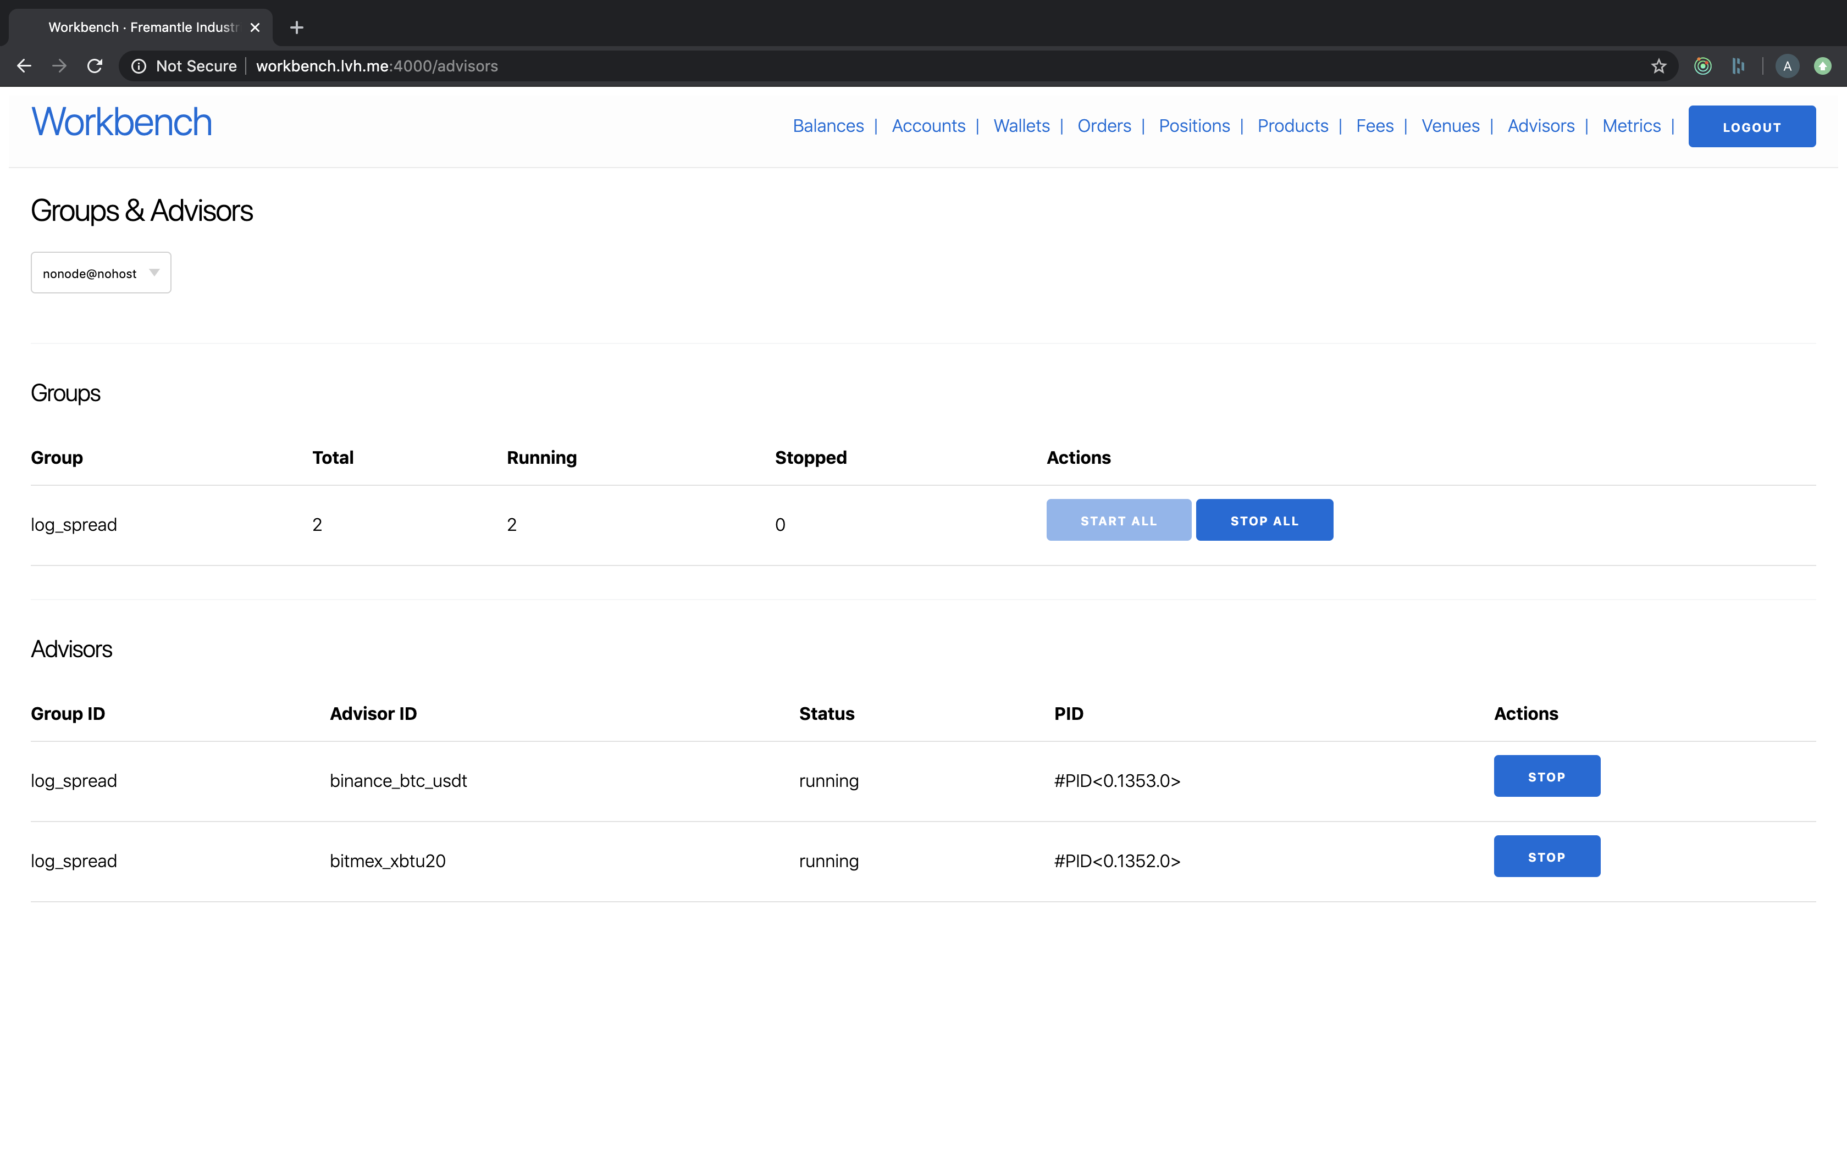Screen dimensions: 1847x1154
Task: Click the URL address bar field
Action: point(916,66)
